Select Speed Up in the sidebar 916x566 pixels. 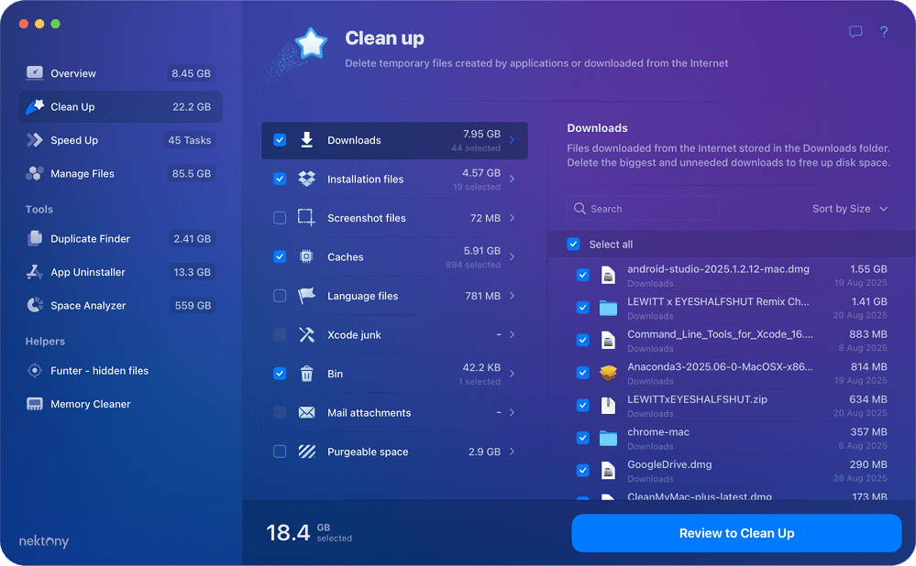click(121, 140)
